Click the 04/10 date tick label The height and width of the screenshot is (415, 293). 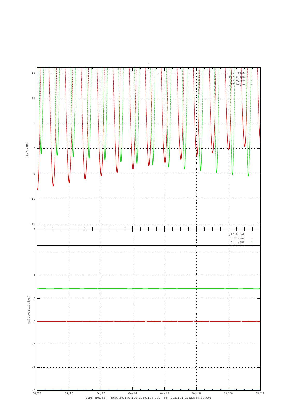pyautogui.click(x=69, y=393)
